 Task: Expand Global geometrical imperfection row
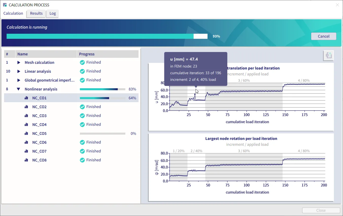tap(19, 80)
